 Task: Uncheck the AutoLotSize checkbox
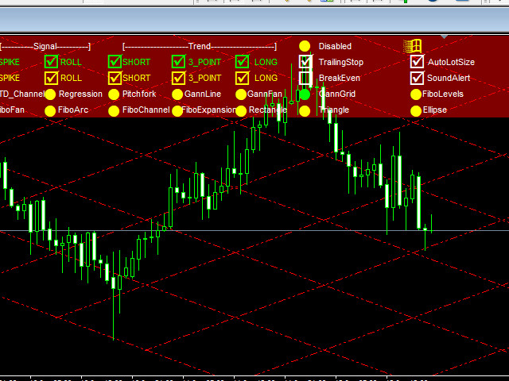(x=417, y=62)
